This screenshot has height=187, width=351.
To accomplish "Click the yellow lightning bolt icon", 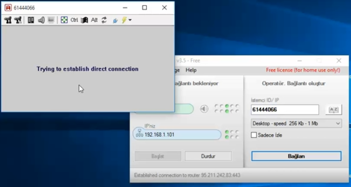I will pos(124,20).
